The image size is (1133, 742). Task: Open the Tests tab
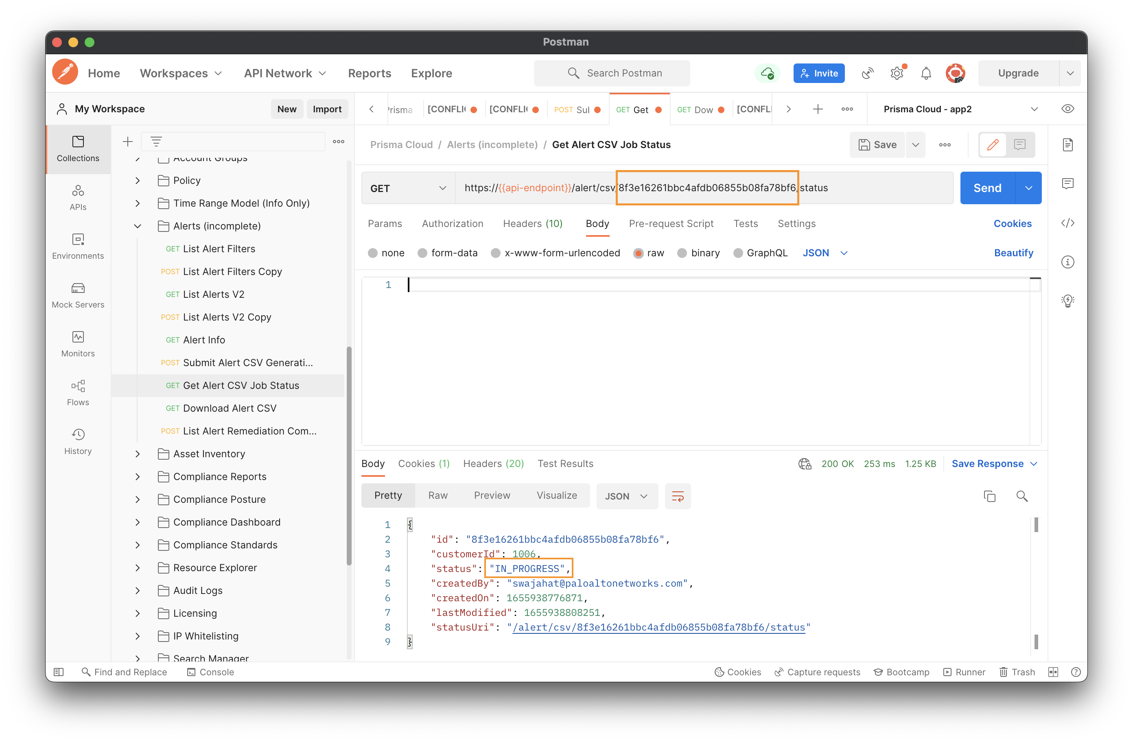(x=746, y=224)
